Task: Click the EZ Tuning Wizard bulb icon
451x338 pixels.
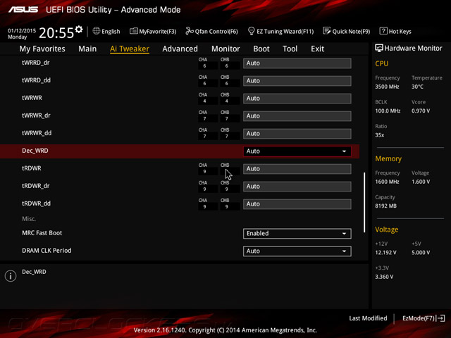Action: pyautogui.click(x=251, y=31)
